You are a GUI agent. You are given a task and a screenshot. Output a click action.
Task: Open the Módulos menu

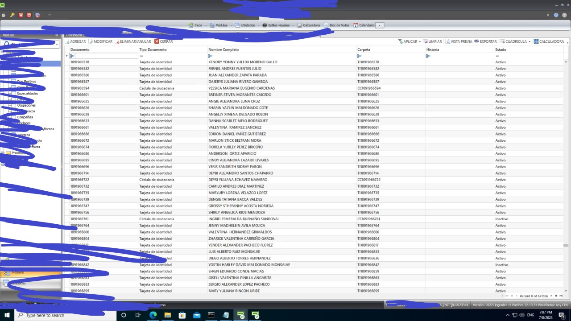coord(219,25)
